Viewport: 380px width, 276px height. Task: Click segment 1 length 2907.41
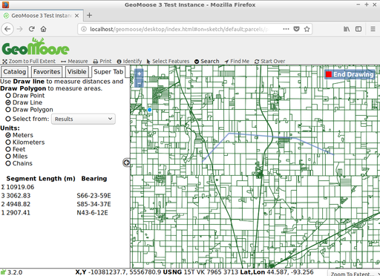(x=19, y=213)
